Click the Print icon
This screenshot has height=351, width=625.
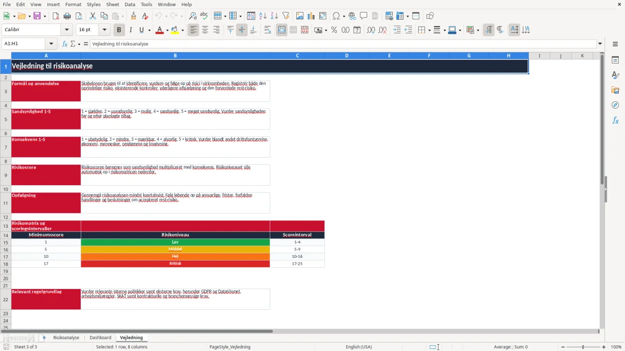tap(66, 16)
